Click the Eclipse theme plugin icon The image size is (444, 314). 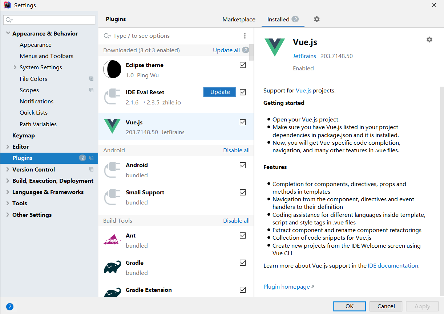(112, 69)
